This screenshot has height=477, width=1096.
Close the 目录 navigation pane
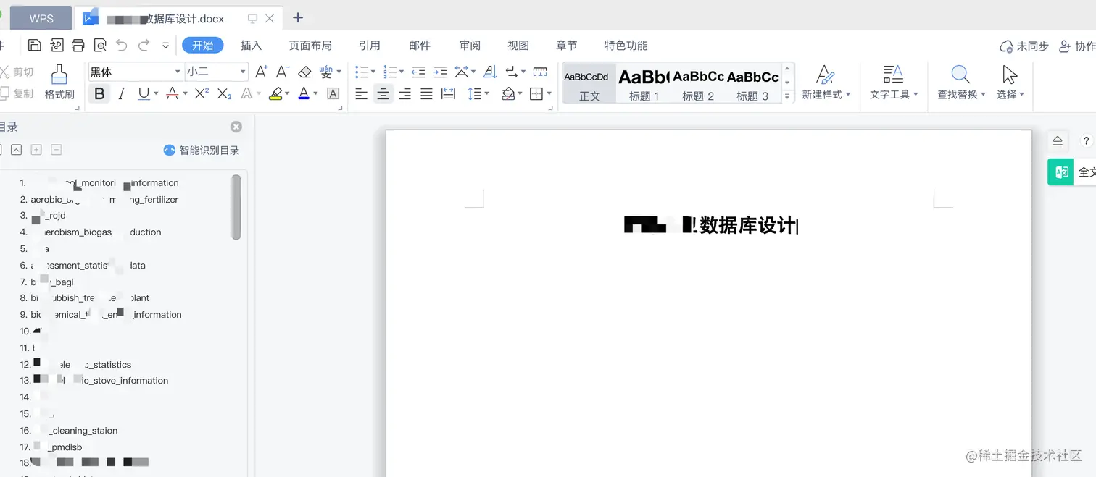pyautogui.click(x=236, y=127)
